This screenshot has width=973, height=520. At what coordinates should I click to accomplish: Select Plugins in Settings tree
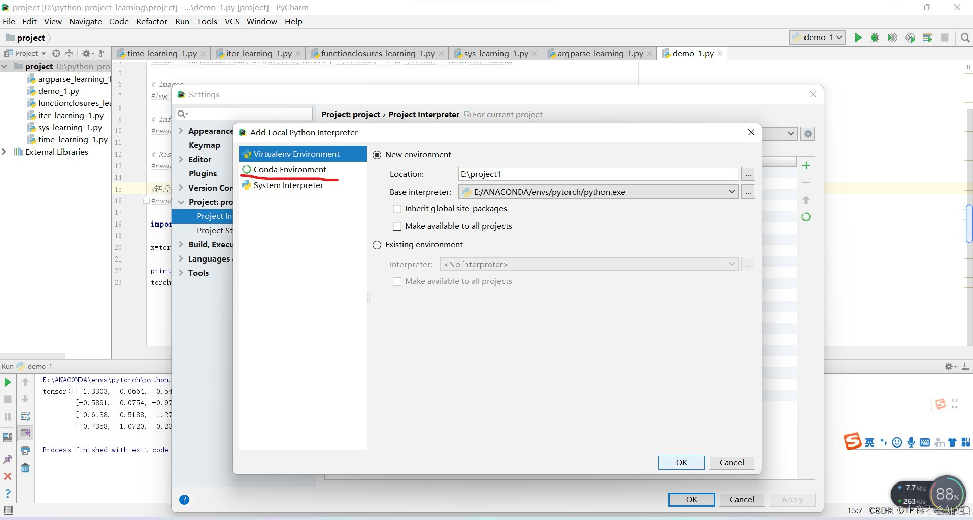click(203, 173)
